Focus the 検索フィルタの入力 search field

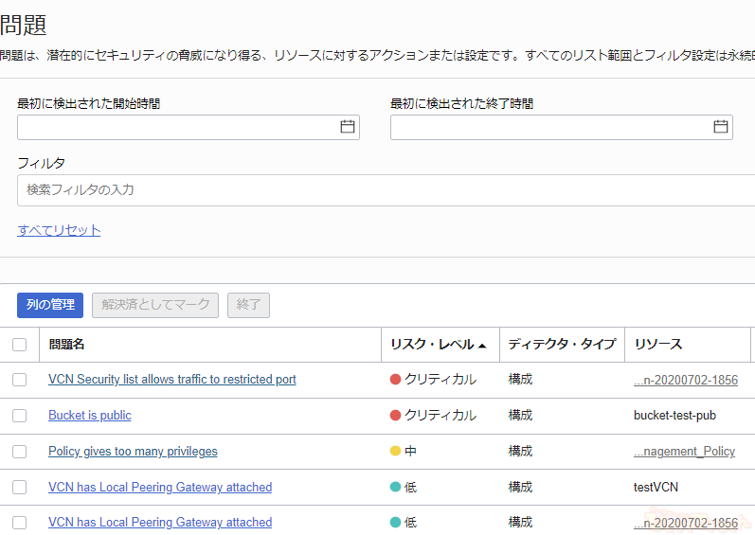379,190
